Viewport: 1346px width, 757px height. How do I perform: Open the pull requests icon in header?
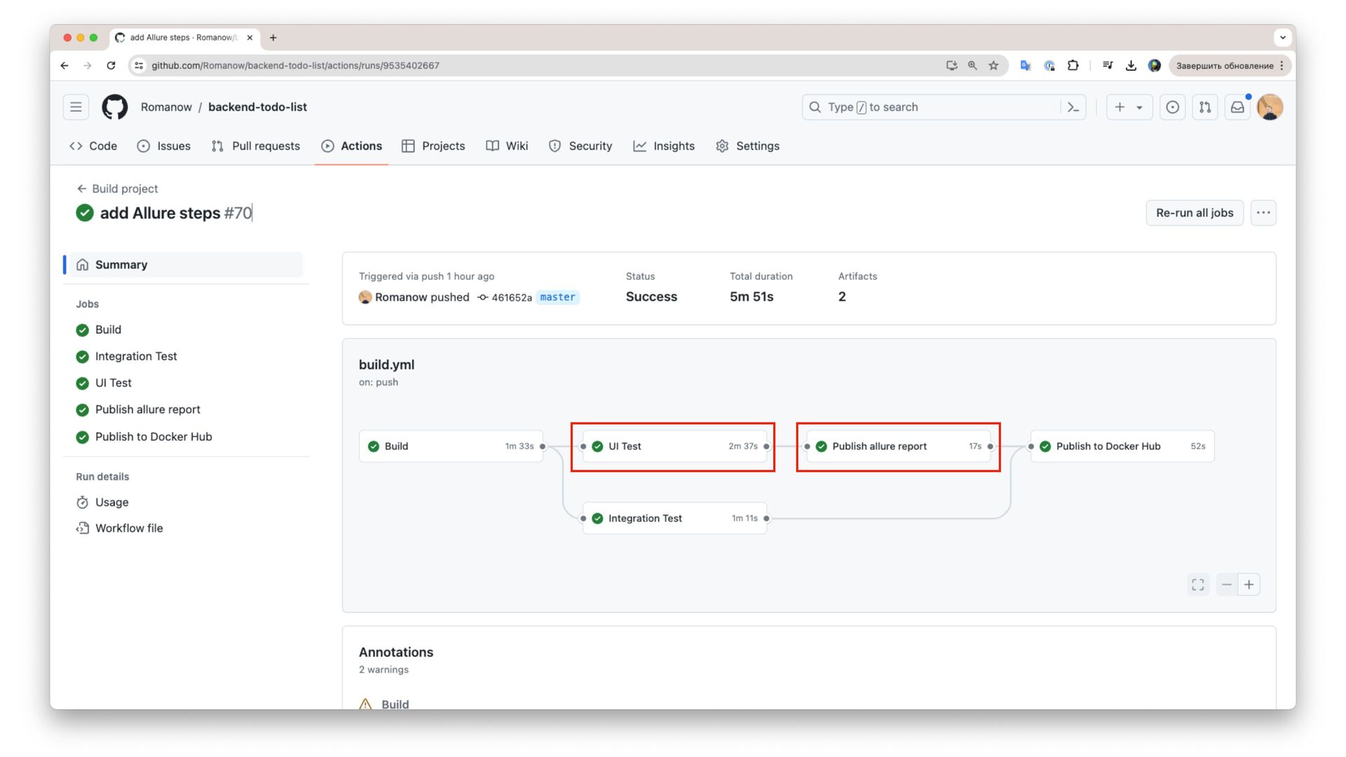(1204, 107)
